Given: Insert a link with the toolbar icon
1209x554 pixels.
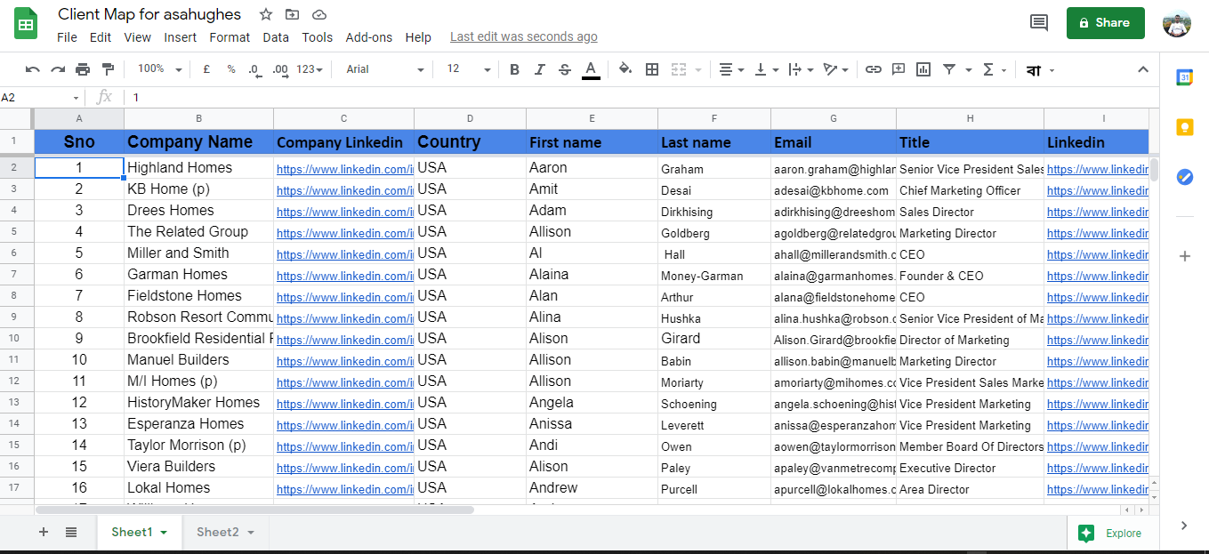Looking at the screenshot, I should [873, 68].
